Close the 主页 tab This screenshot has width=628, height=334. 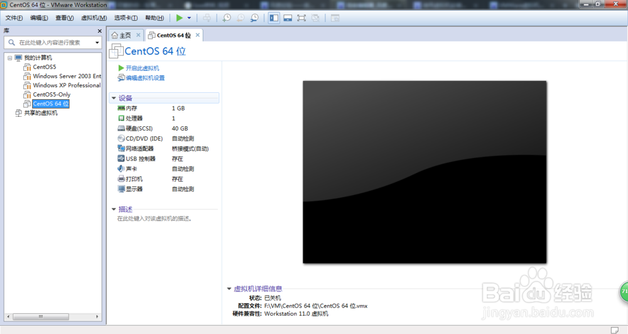point(138,35)
